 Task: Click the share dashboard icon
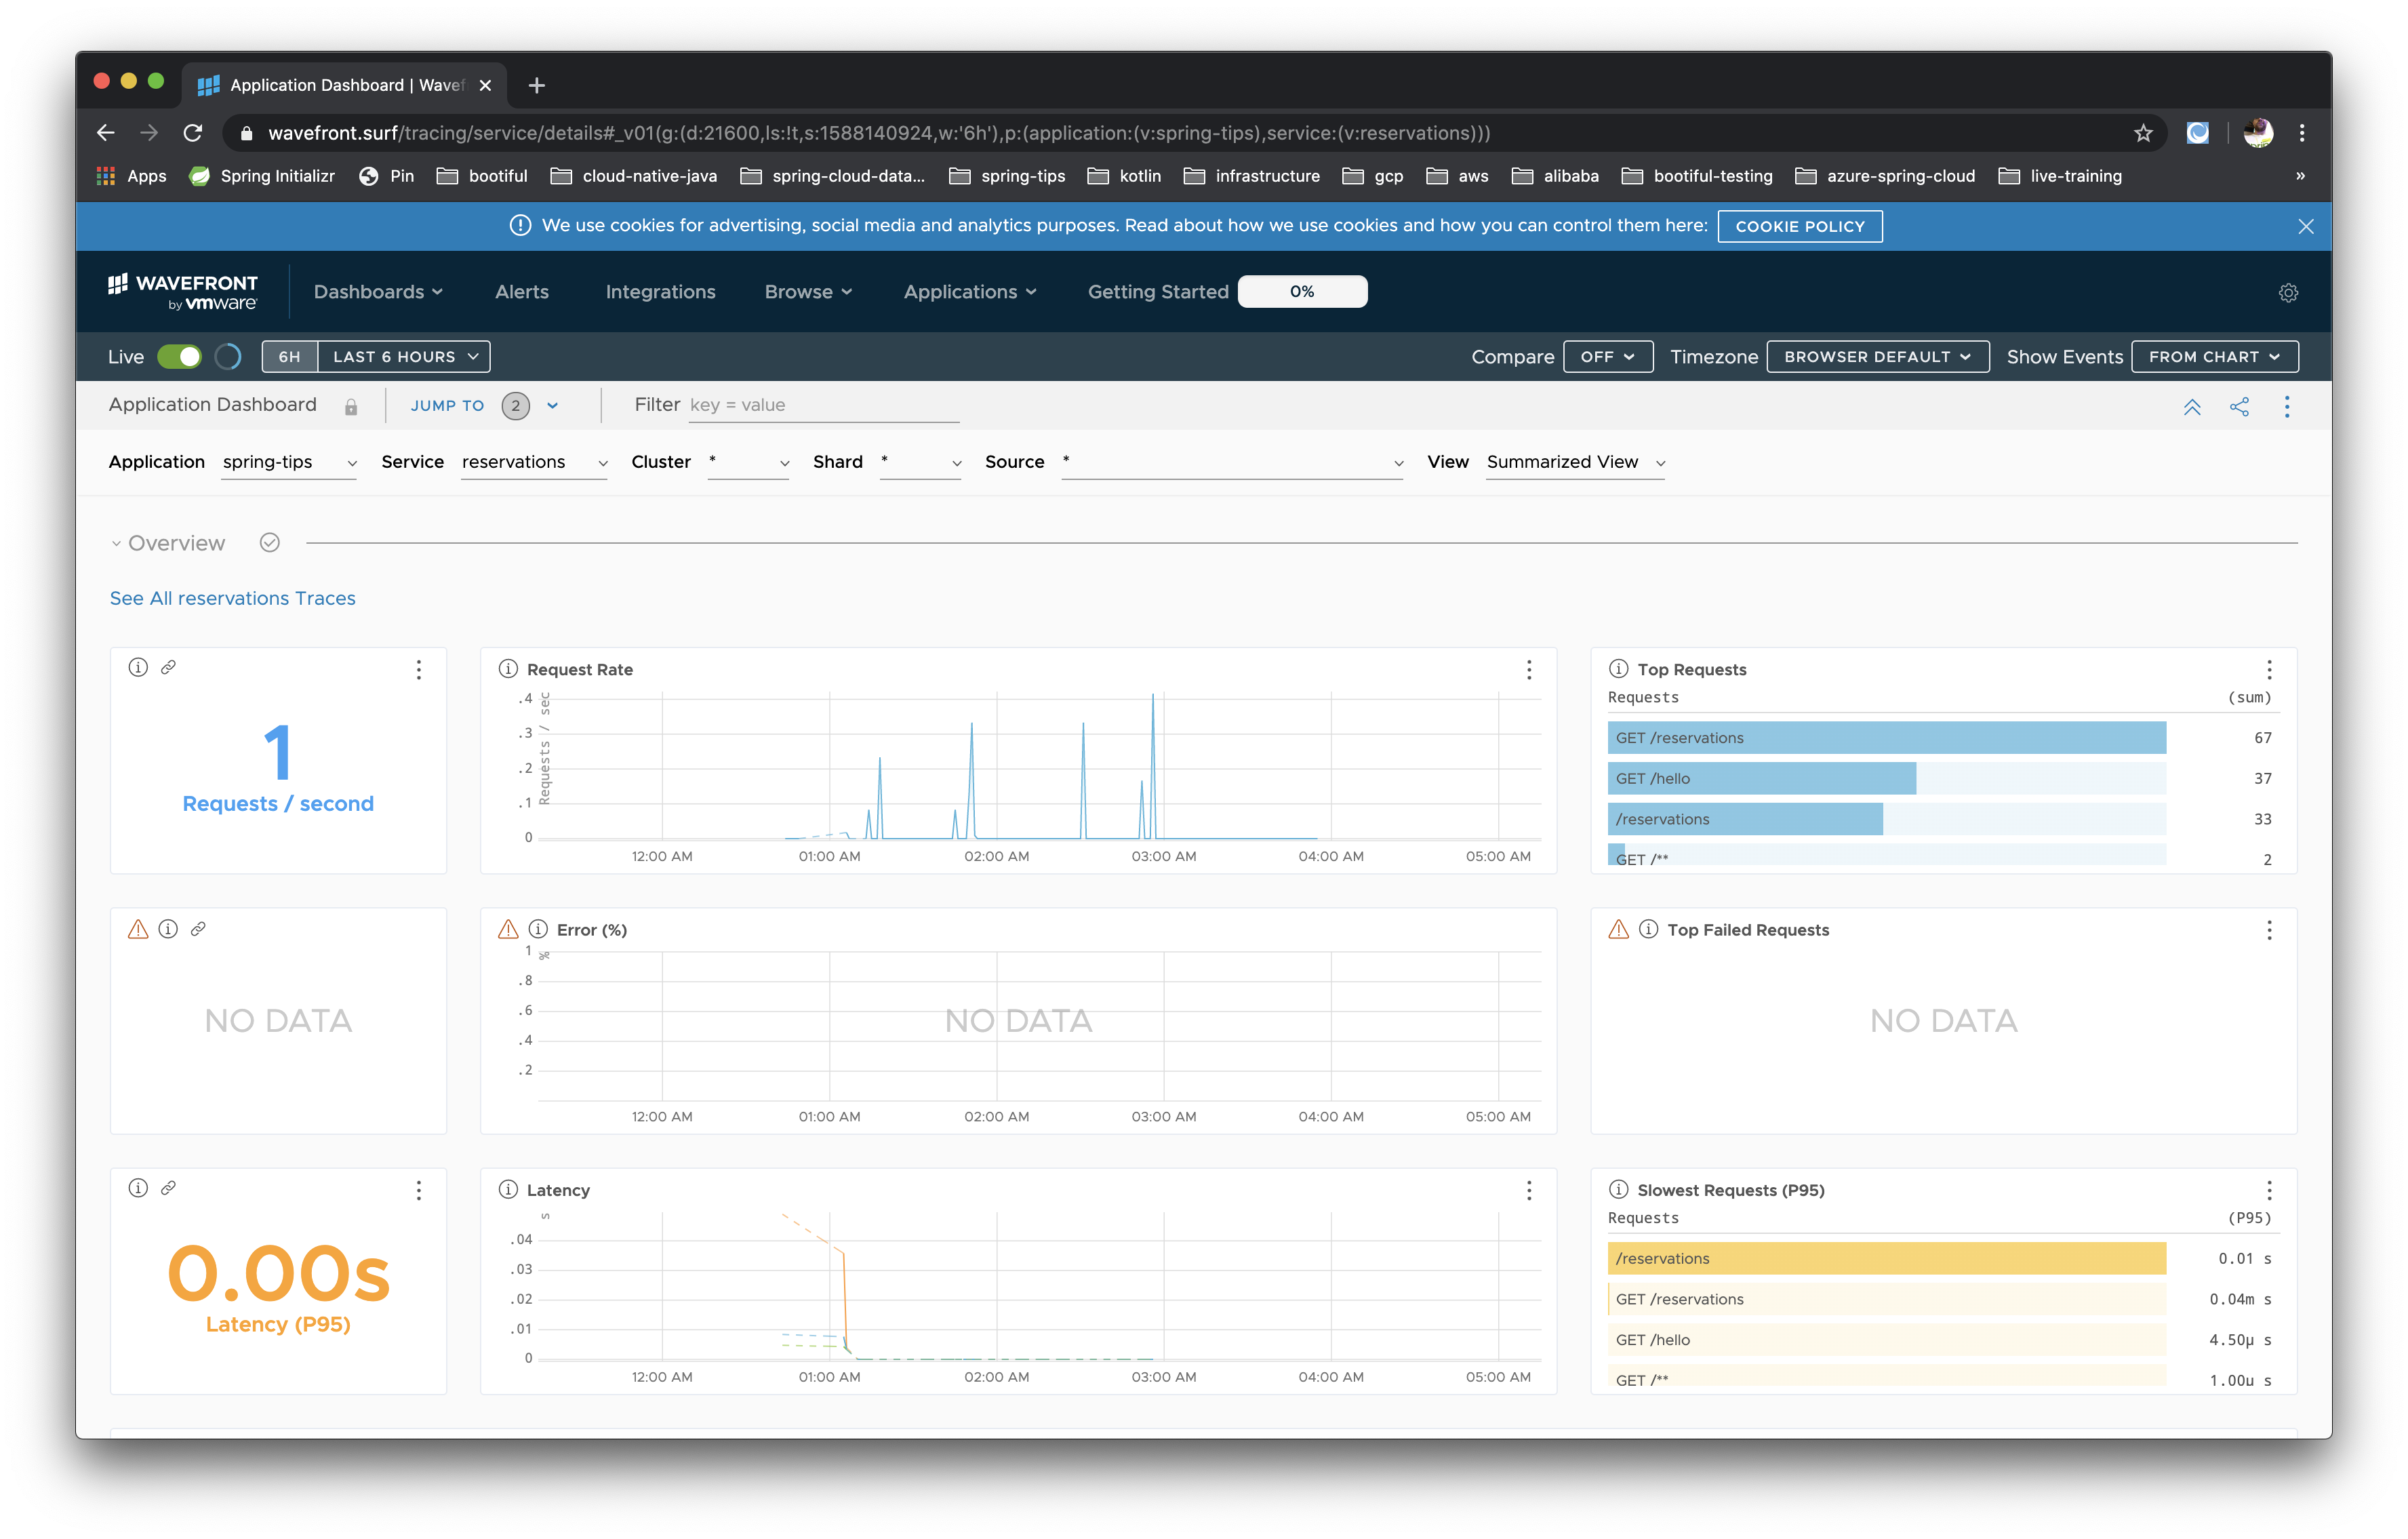[x=2239, y=406]
